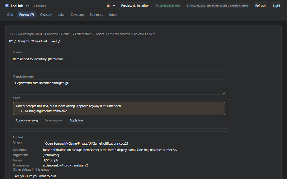Click the needs_fix status badge

pyautogui.click(x=56, y=41)
